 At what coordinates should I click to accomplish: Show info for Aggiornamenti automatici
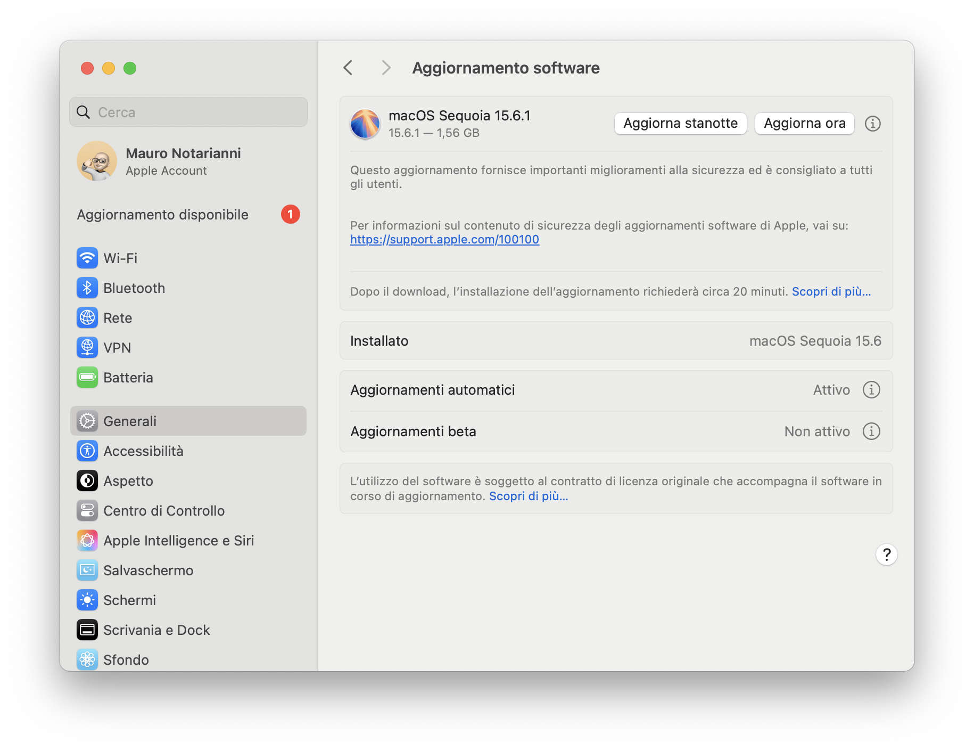(871, 390)
